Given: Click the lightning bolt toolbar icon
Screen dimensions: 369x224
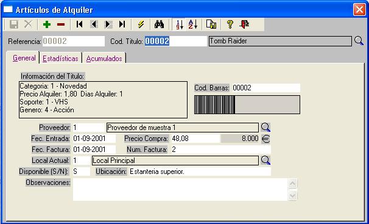Looking at the screenshot, I should pyautogui.click(x=141, y=24).
